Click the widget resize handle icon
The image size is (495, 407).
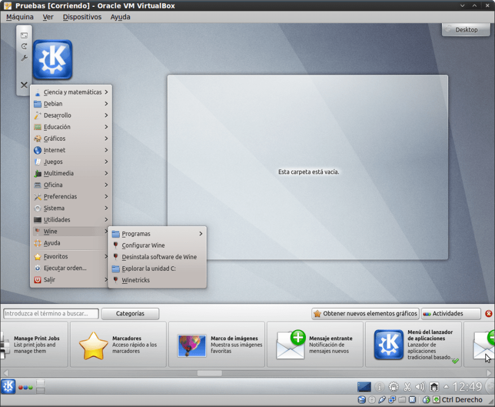(x=24, y=35)
